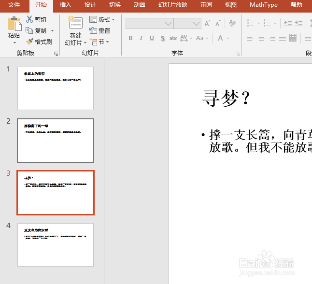The height and width of the screenshot is (284, 312).
Task: Insert a new slide using its icon
Action: (75, 23)
